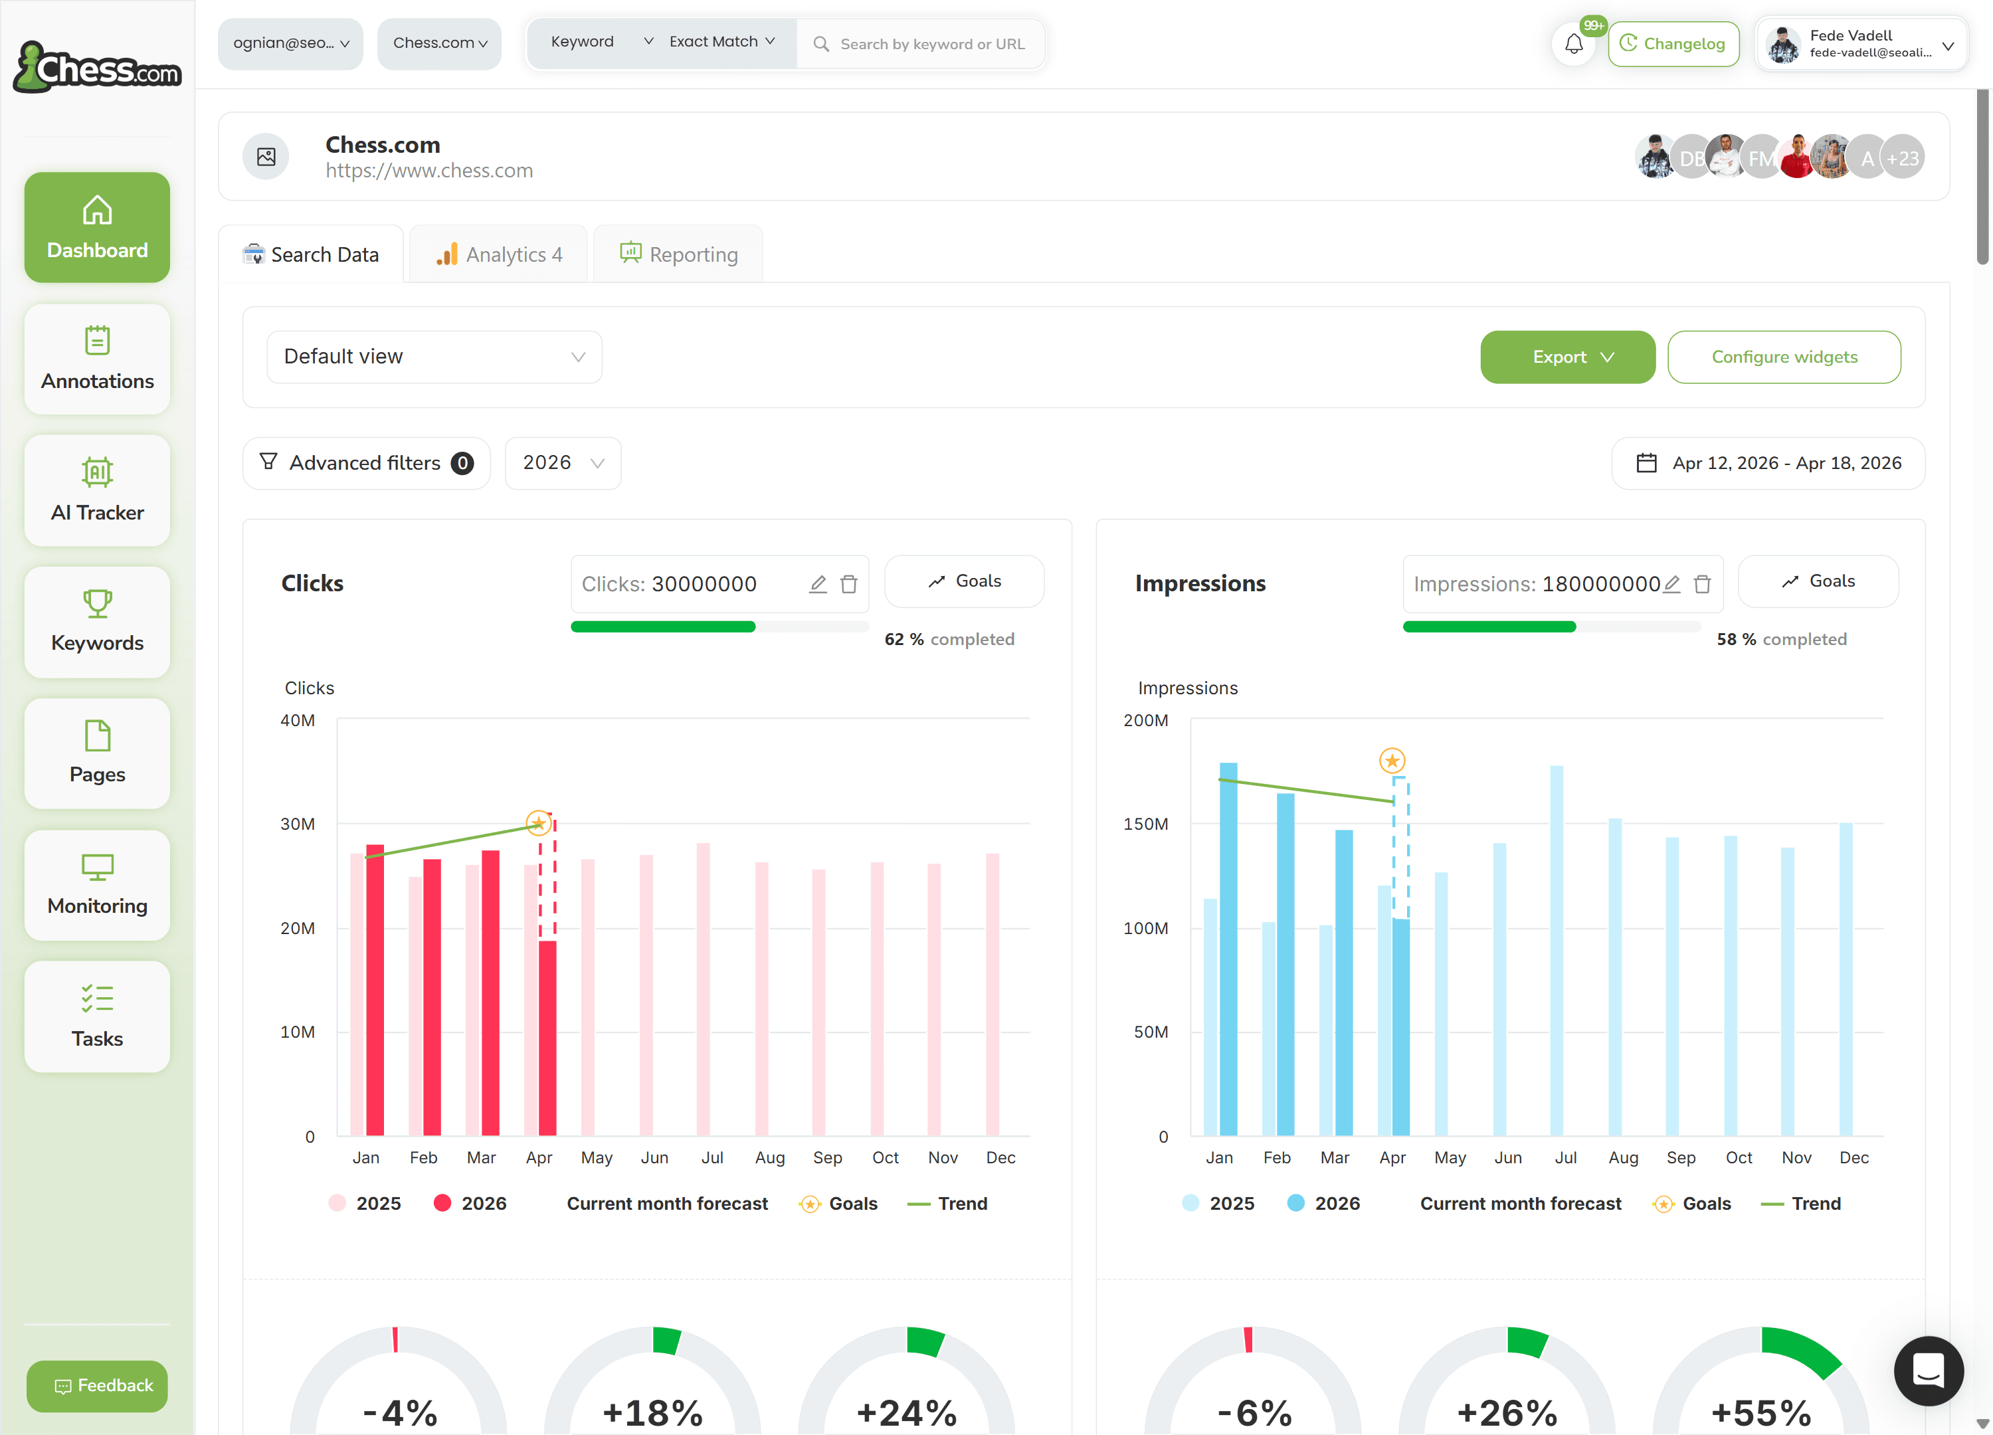Toggle Goals in Clicks chart legend
Image resolution: width=1993 pixels, height=1435 pixels.
(838, 1203)
